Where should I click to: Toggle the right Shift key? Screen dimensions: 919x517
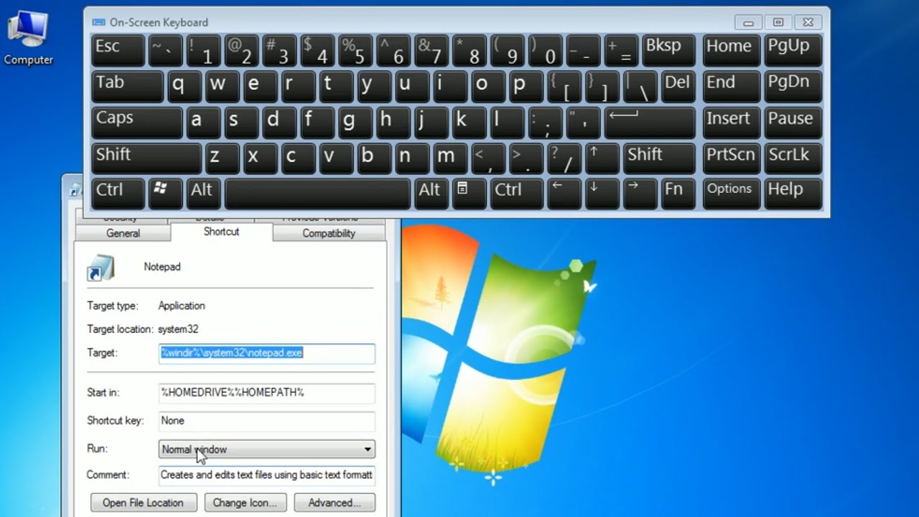tap(659, 158)
